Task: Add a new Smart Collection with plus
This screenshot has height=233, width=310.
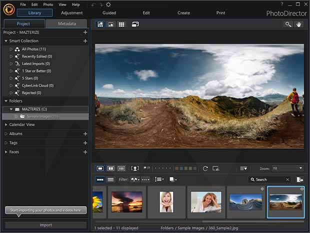Action: pyautogui.click(x=85, y=41)
